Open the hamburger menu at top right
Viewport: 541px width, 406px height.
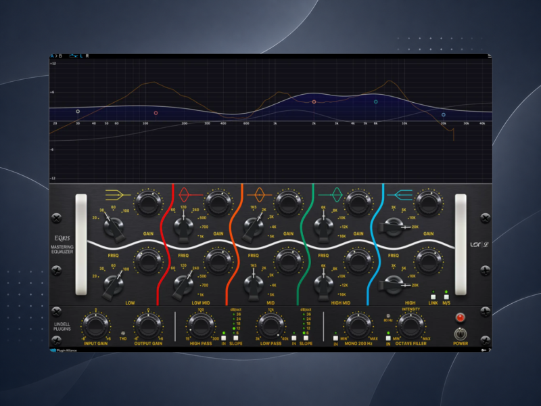pyautogui.click(x=489, y=56)
